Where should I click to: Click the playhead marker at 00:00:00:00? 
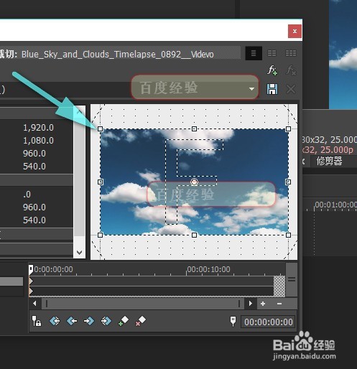31,269
